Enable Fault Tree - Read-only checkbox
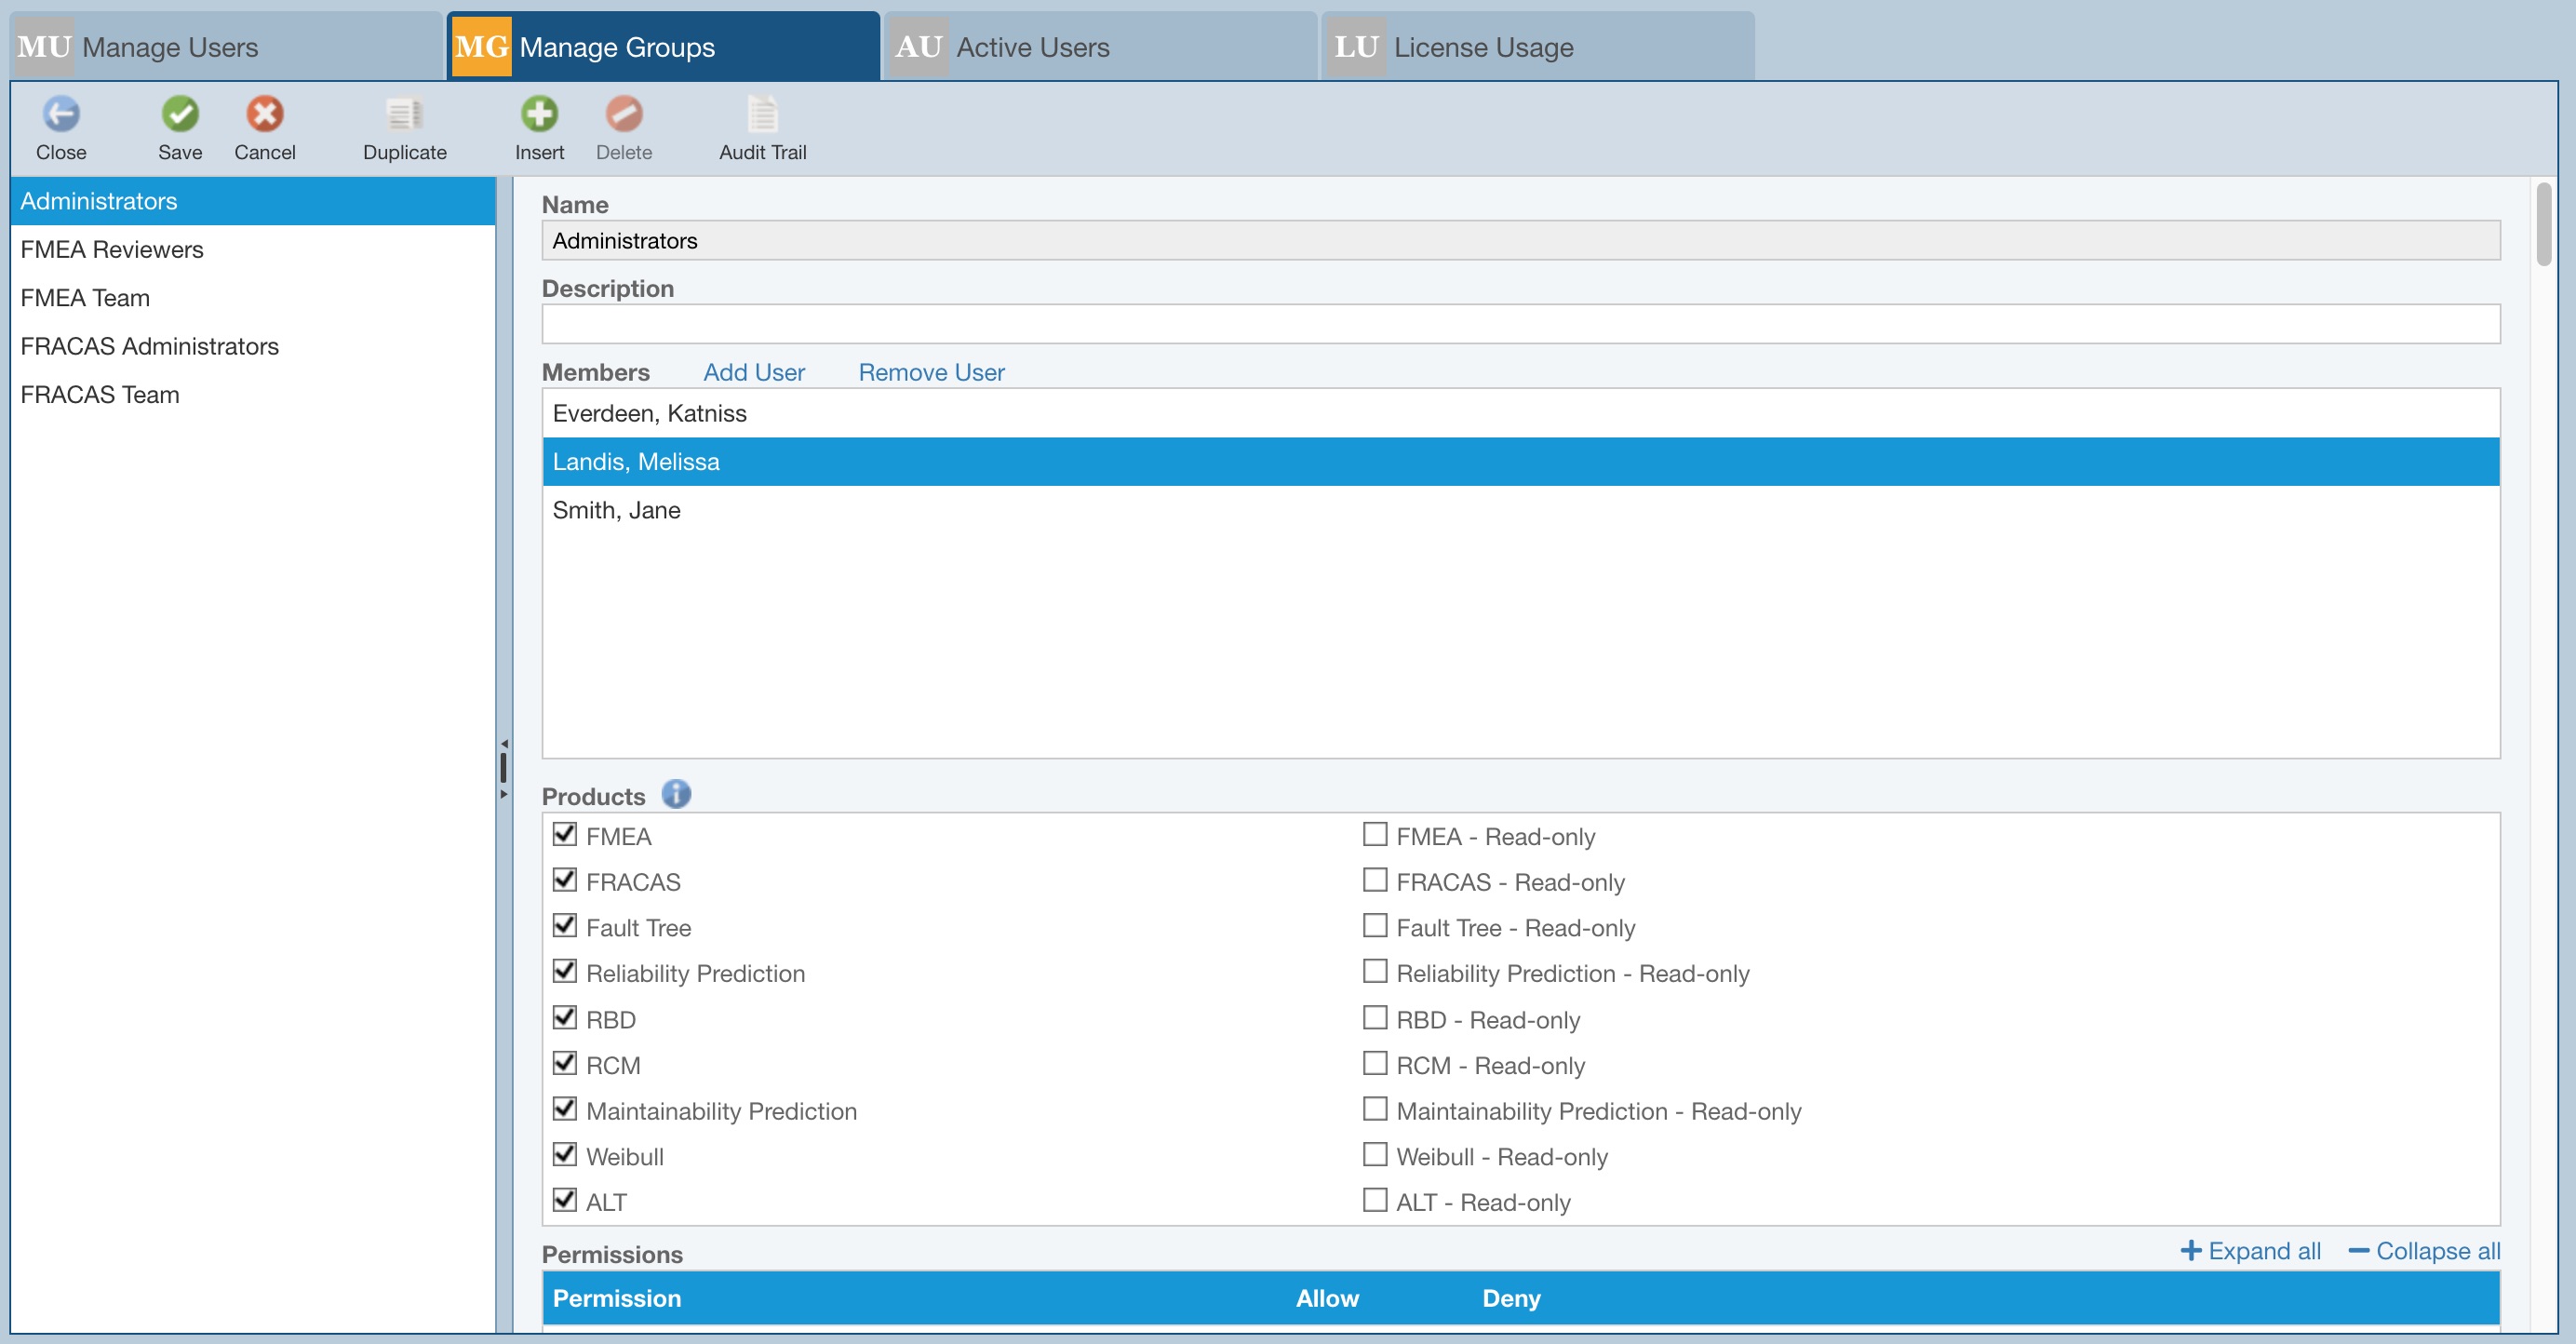This screenshot has height=1344, width=2576. click(1375, 926)
